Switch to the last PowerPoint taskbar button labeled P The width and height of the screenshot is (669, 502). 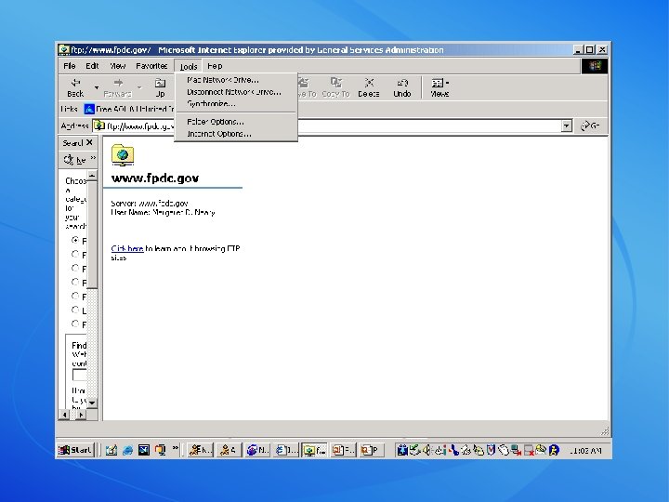pyautogui.click(x=371, y=450)
